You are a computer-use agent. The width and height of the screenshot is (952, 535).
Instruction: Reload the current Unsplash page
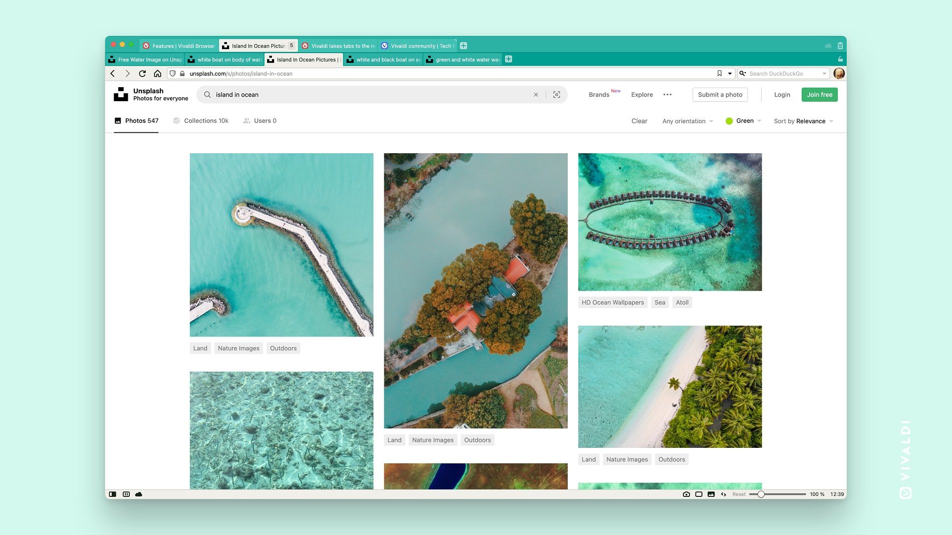click(142, 74)
